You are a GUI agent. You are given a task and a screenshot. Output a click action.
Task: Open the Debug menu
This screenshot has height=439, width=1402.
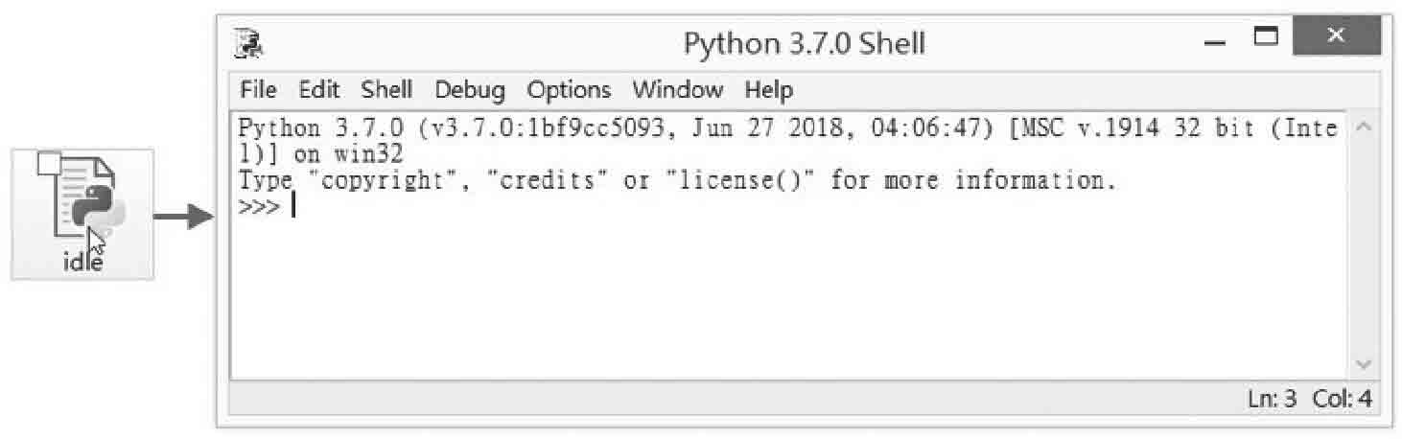(469, 90)
